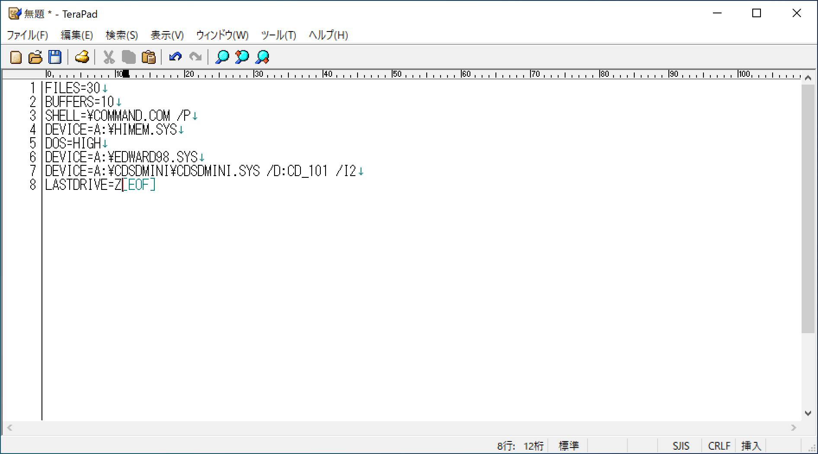Screen dimensions: 818x454
Task: Click line number 7 in the gutter
Action: click(x=32, y=171)
